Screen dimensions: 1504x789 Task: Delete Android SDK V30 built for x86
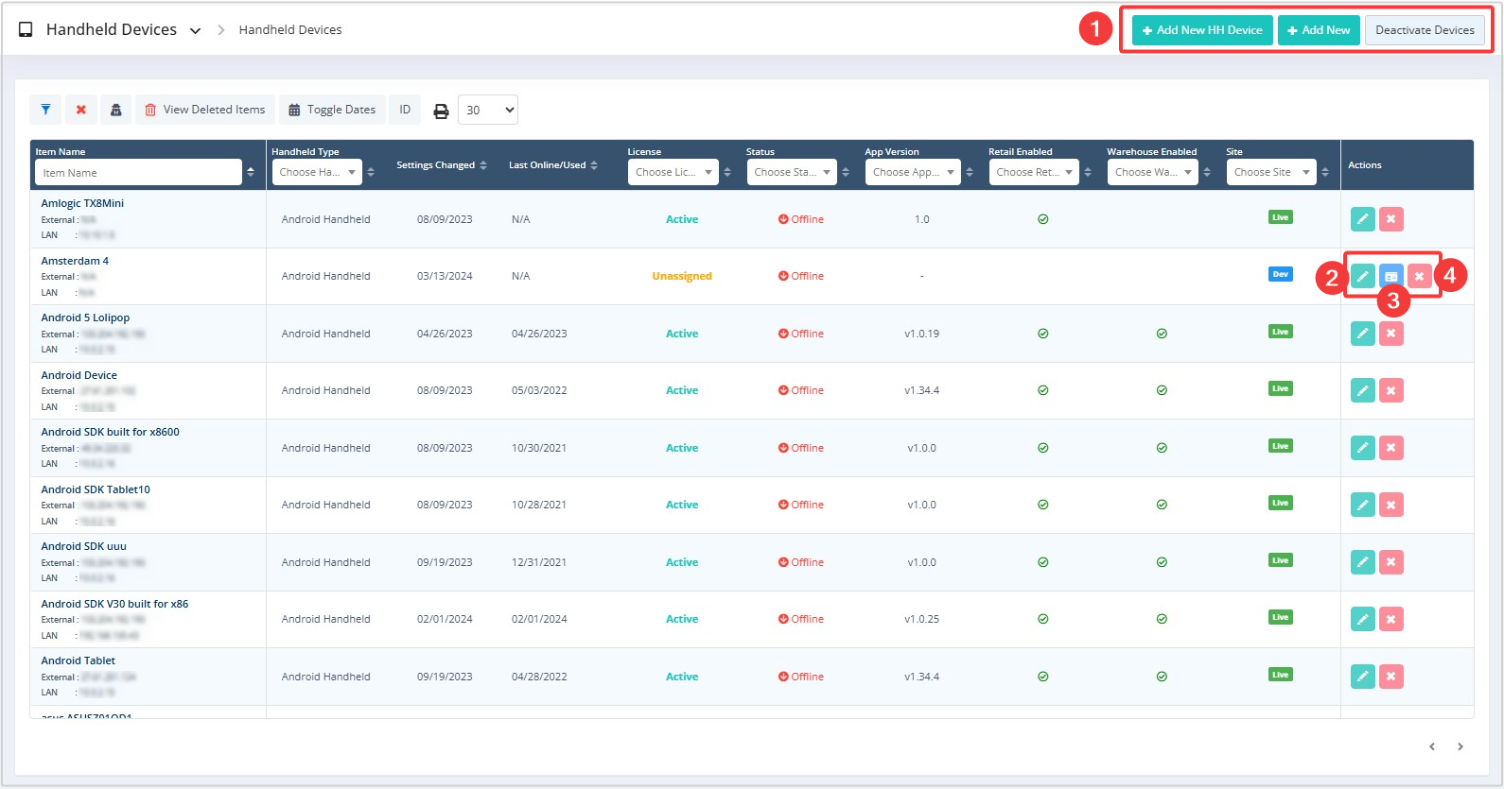1390,619
